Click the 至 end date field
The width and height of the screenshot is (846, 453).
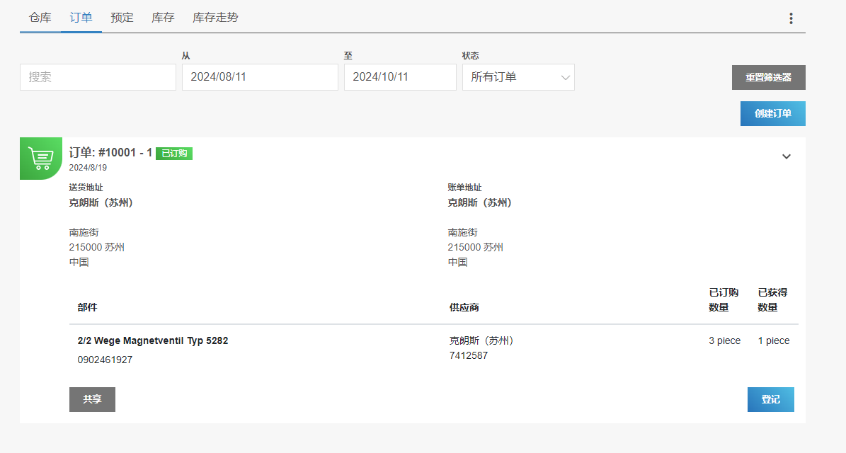(x=400, y=77)
